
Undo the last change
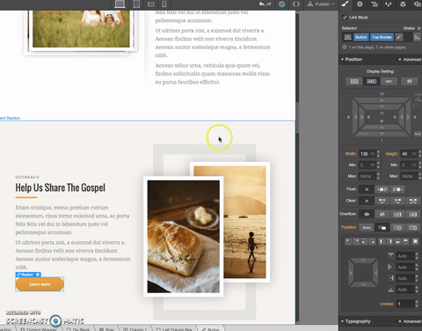coord(261,4)
